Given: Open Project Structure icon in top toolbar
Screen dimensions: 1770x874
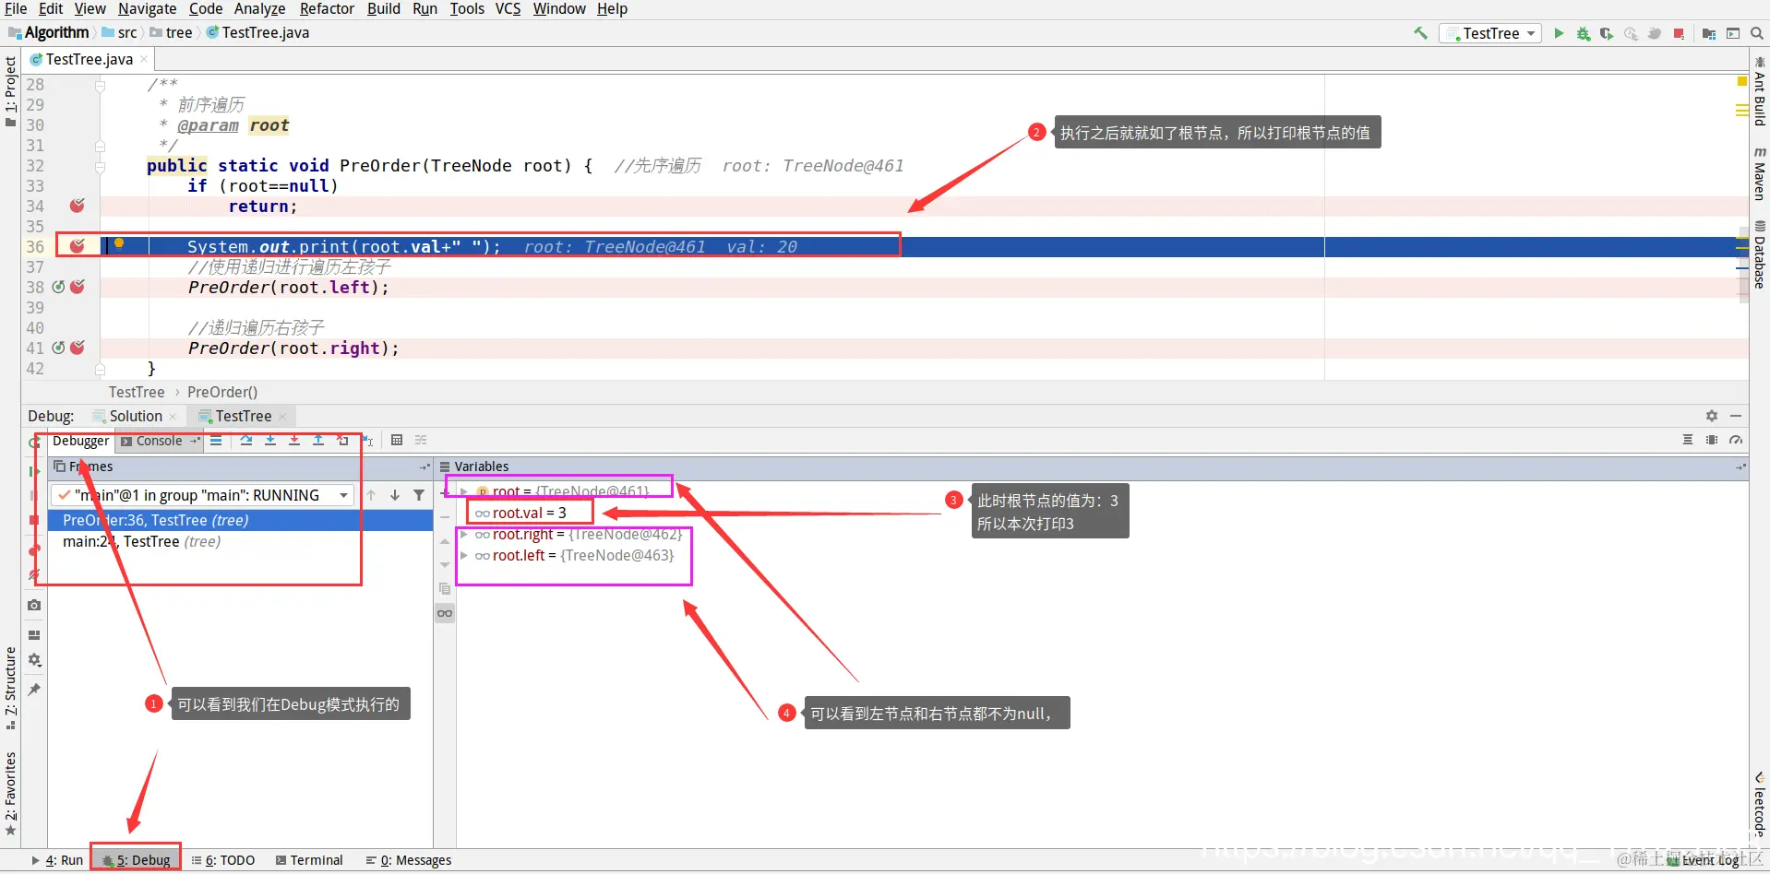Looking at the screenshot, I should pos(1708,33).
